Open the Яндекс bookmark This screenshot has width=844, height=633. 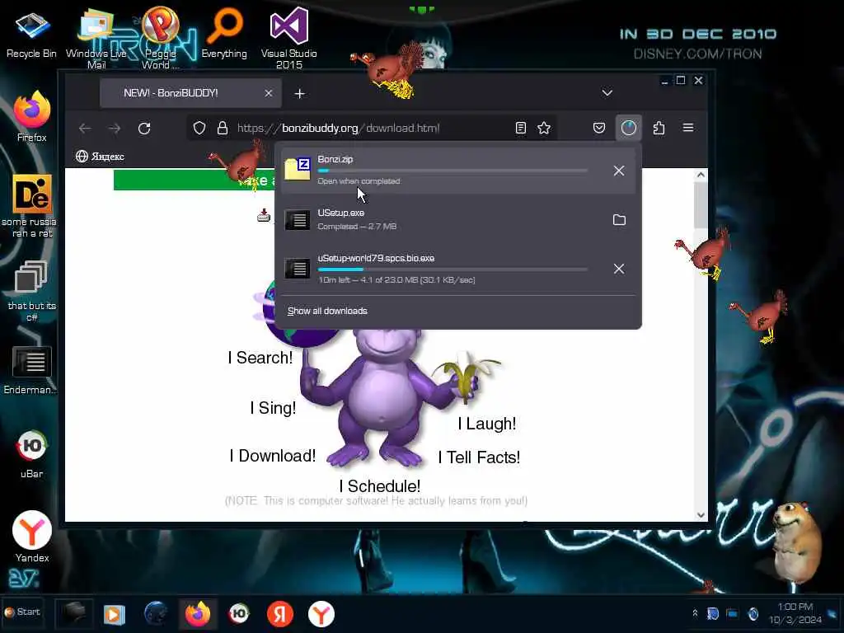point(100,157)
